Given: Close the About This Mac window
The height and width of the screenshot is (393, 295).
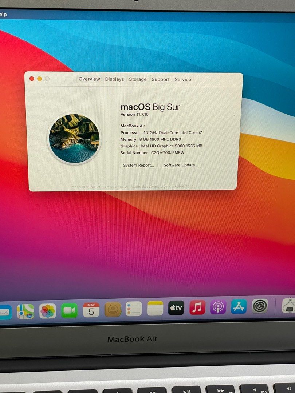Looking at the screenshot, I should pos(32,79).
